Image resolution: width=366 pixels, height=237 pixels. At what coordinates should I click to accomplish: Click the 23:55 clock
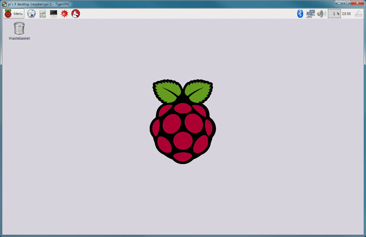pyautogui.click(x=347, y=14)
